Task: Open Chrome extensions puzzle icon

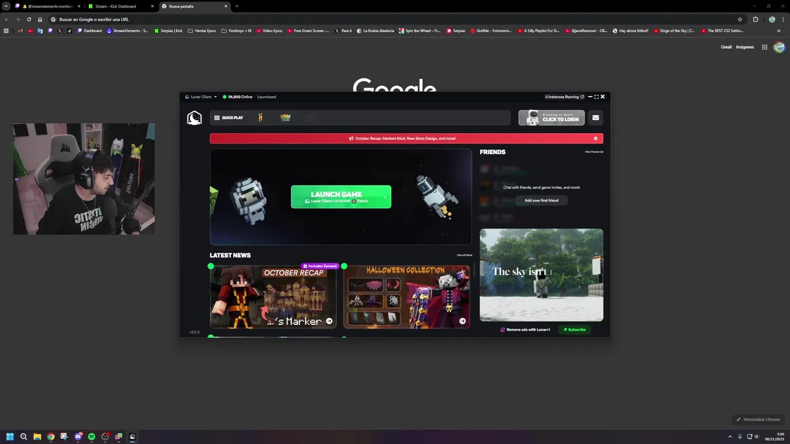Action: point(755,19)
